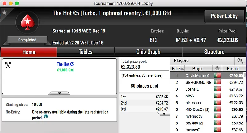Click DavidMenino6's Portugal flag icon

tap(217, 75)
